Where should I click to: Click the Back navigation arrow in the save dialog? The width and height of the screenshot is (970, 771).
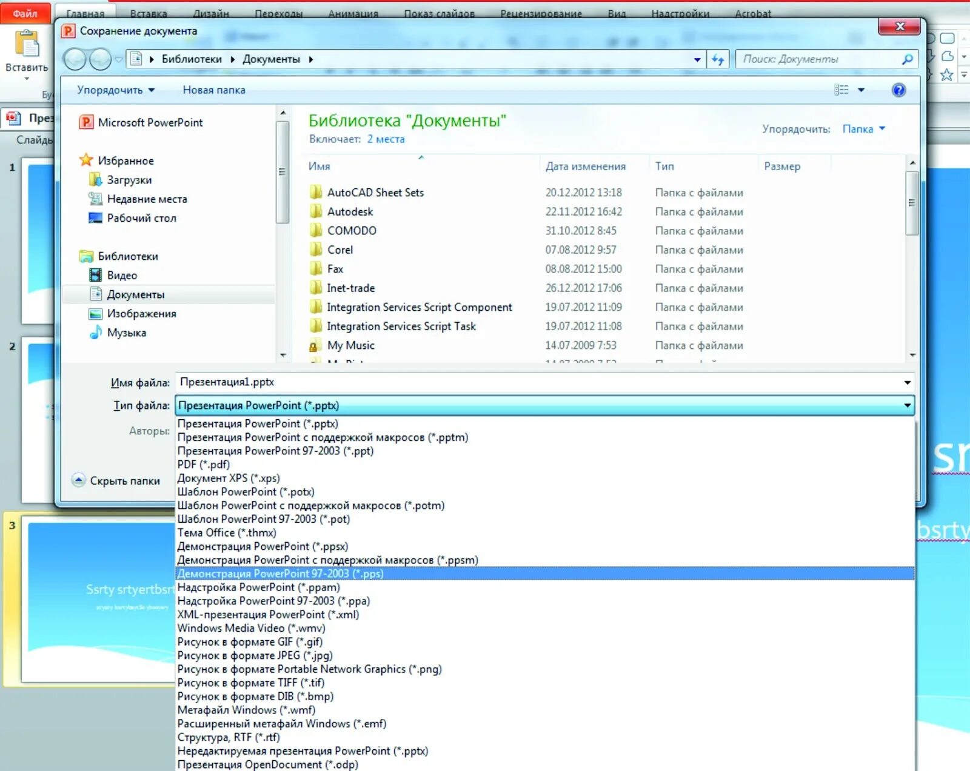click(x=75, y=59)
